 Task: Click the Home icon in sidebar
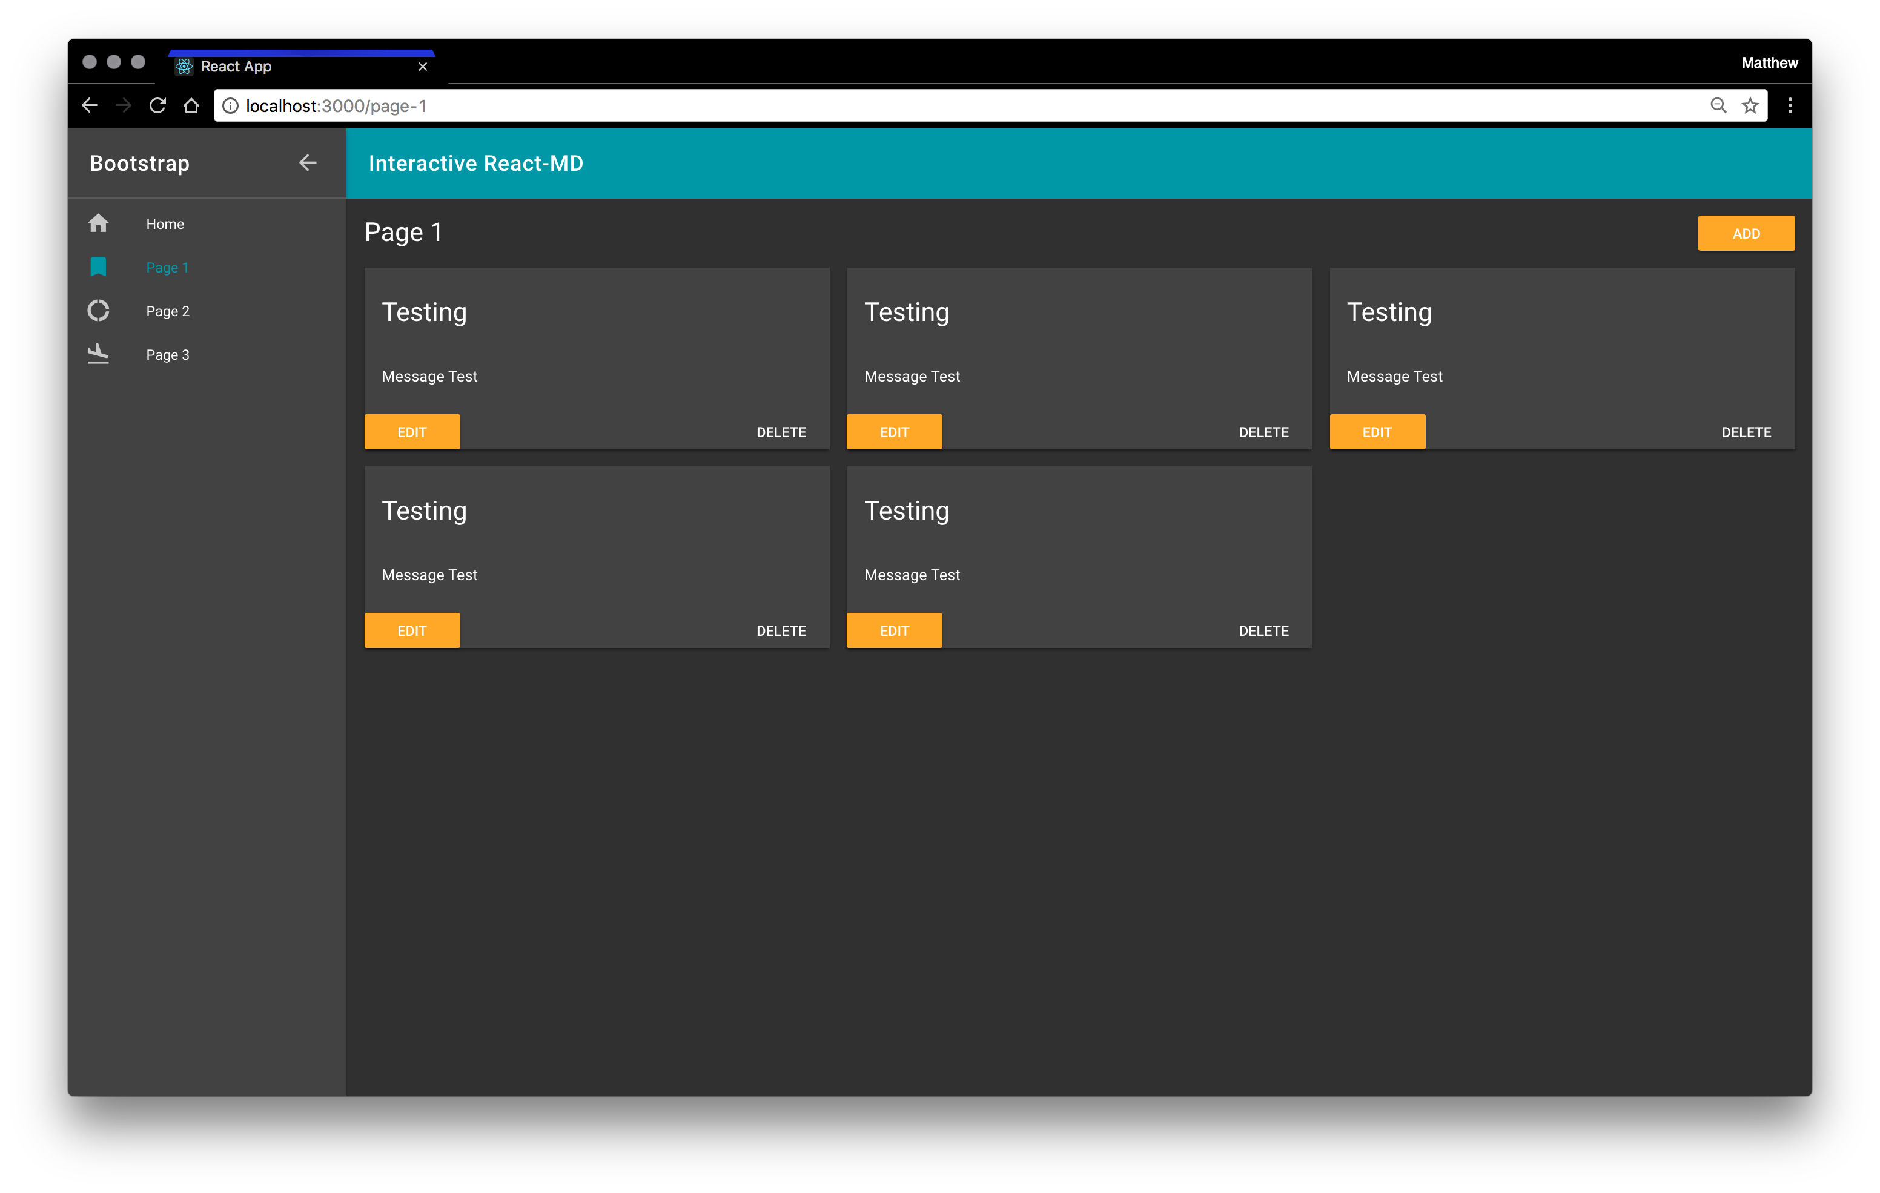(x=98, y=223)
